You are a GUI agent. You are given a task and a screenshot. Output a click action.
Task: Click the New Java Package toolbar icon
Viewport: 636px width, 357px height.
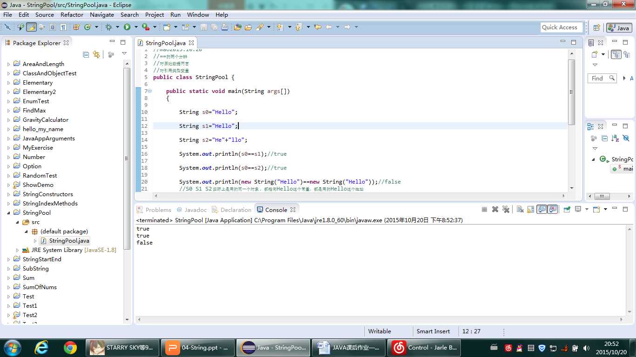(76, 27)
